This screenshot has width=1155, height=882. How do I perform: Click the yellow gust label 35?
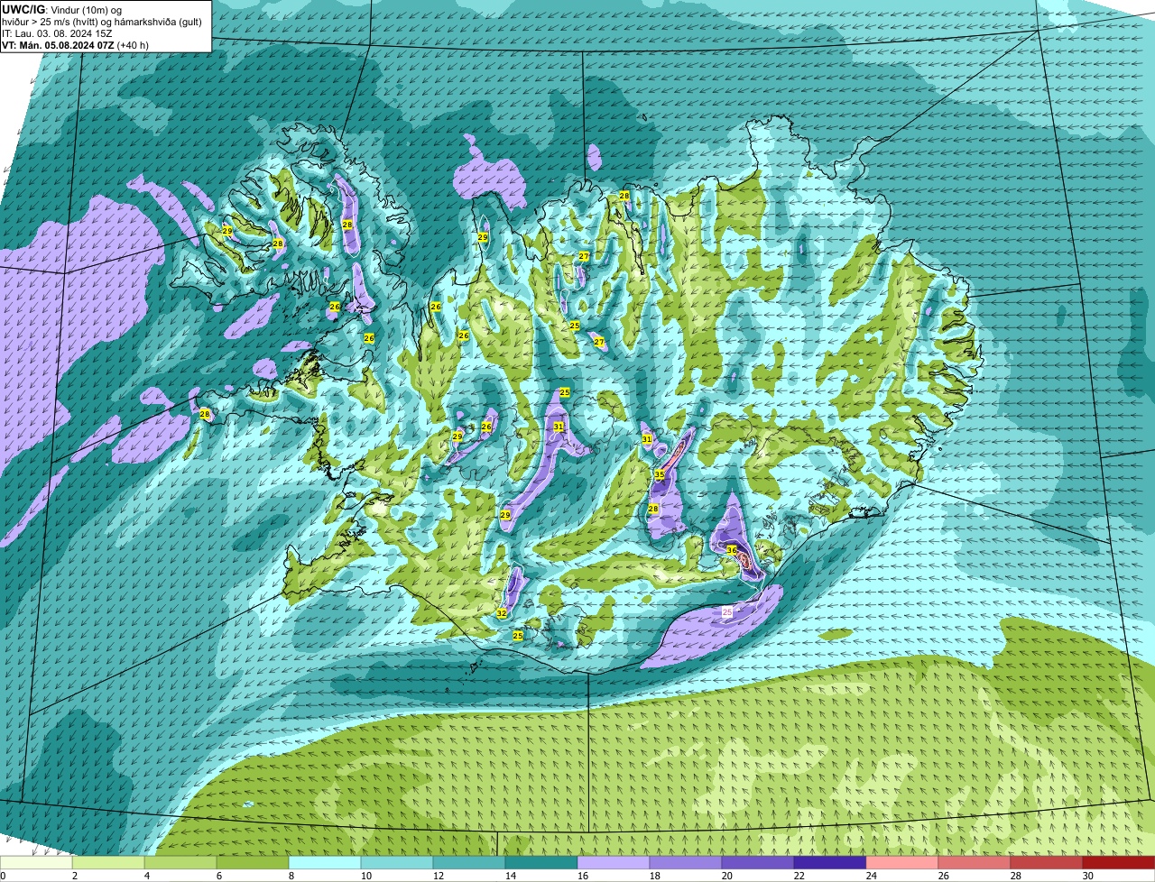pyautogui.click(x=660, y=474)
